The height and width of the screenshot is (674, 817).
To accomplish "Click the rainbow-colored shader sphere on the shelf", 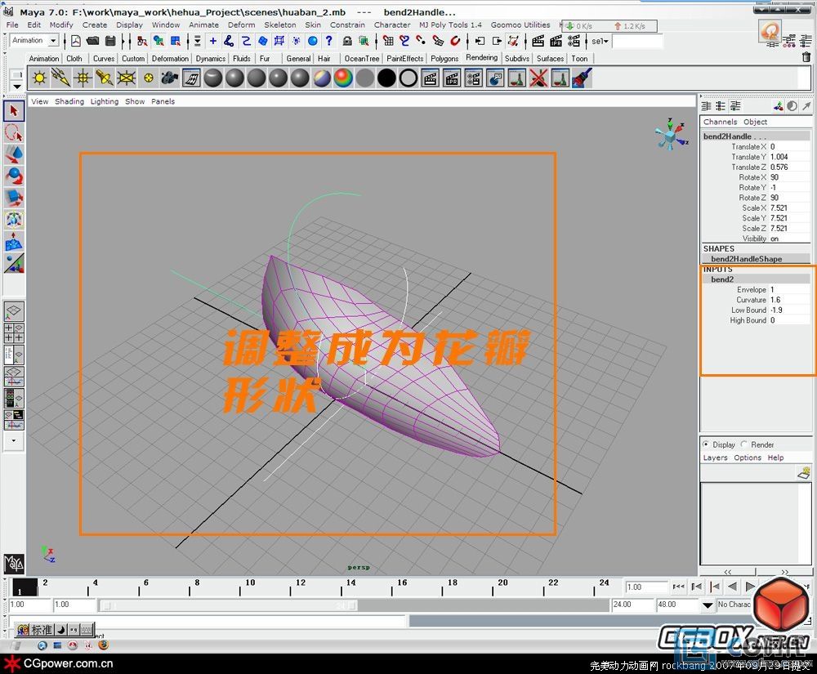I will point(343,78).
